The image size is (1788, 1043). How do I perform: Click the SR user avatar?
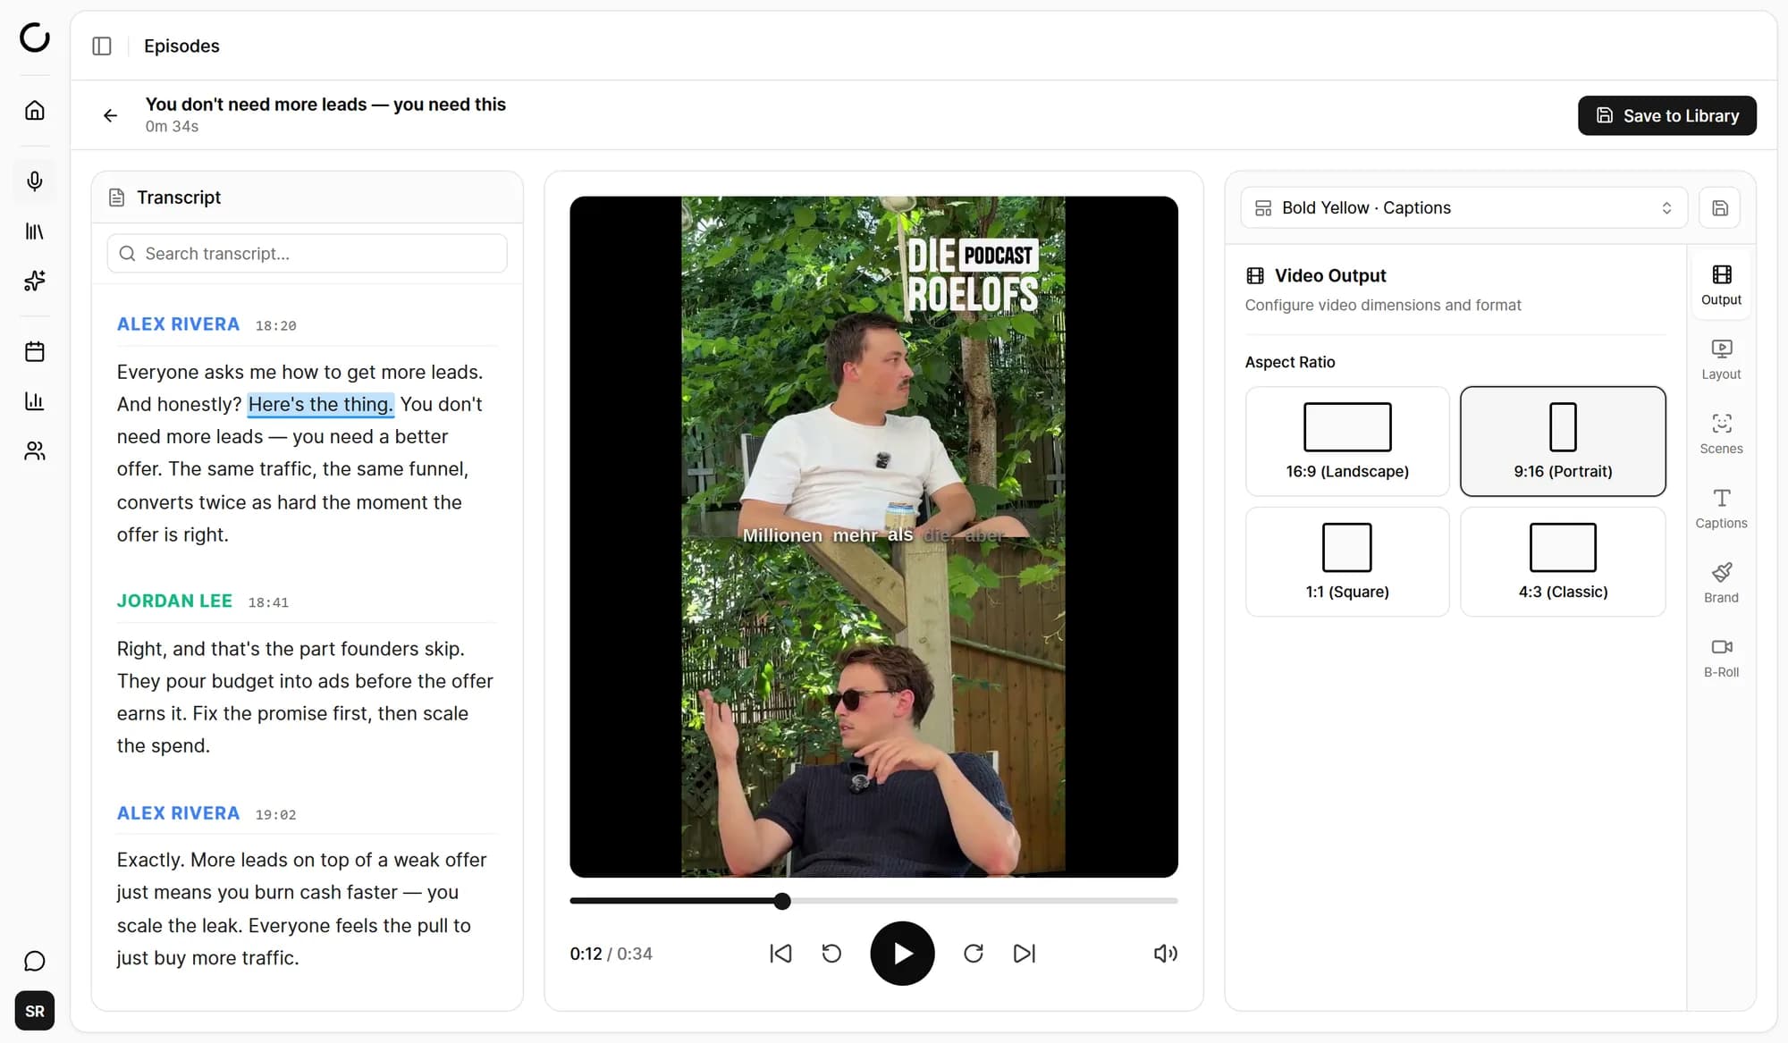pos(35,1011)
